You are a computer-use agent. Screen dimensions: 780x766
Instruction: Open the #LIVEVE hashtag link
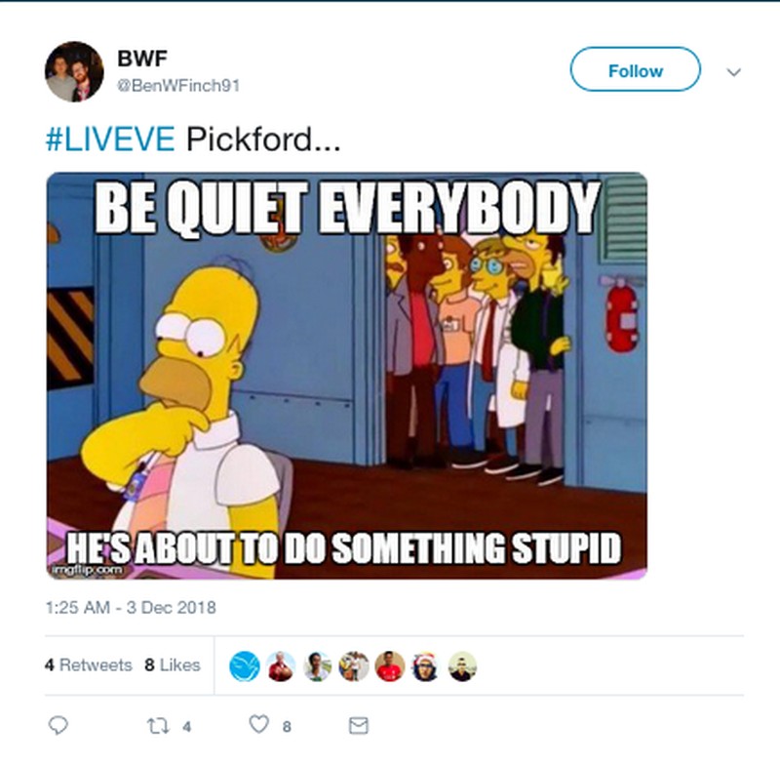[x=110, y=139]
